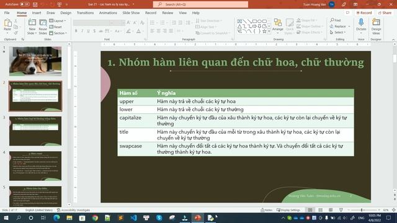Show hidden system tray icons
Viewport: 397px width, 223px height.
[283, 217]
